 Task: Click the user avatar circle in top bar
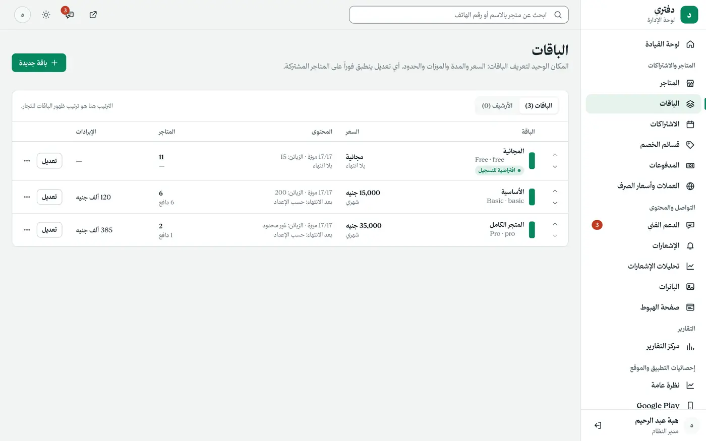[22, 15]
